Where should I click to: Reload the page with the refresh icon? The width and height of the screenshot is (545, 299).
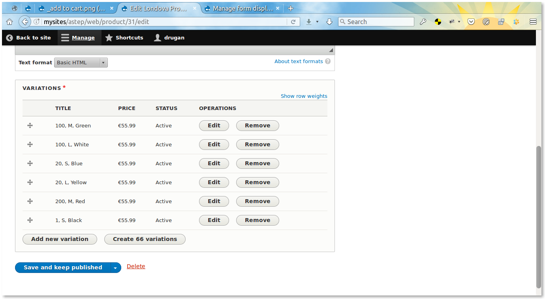293,22
